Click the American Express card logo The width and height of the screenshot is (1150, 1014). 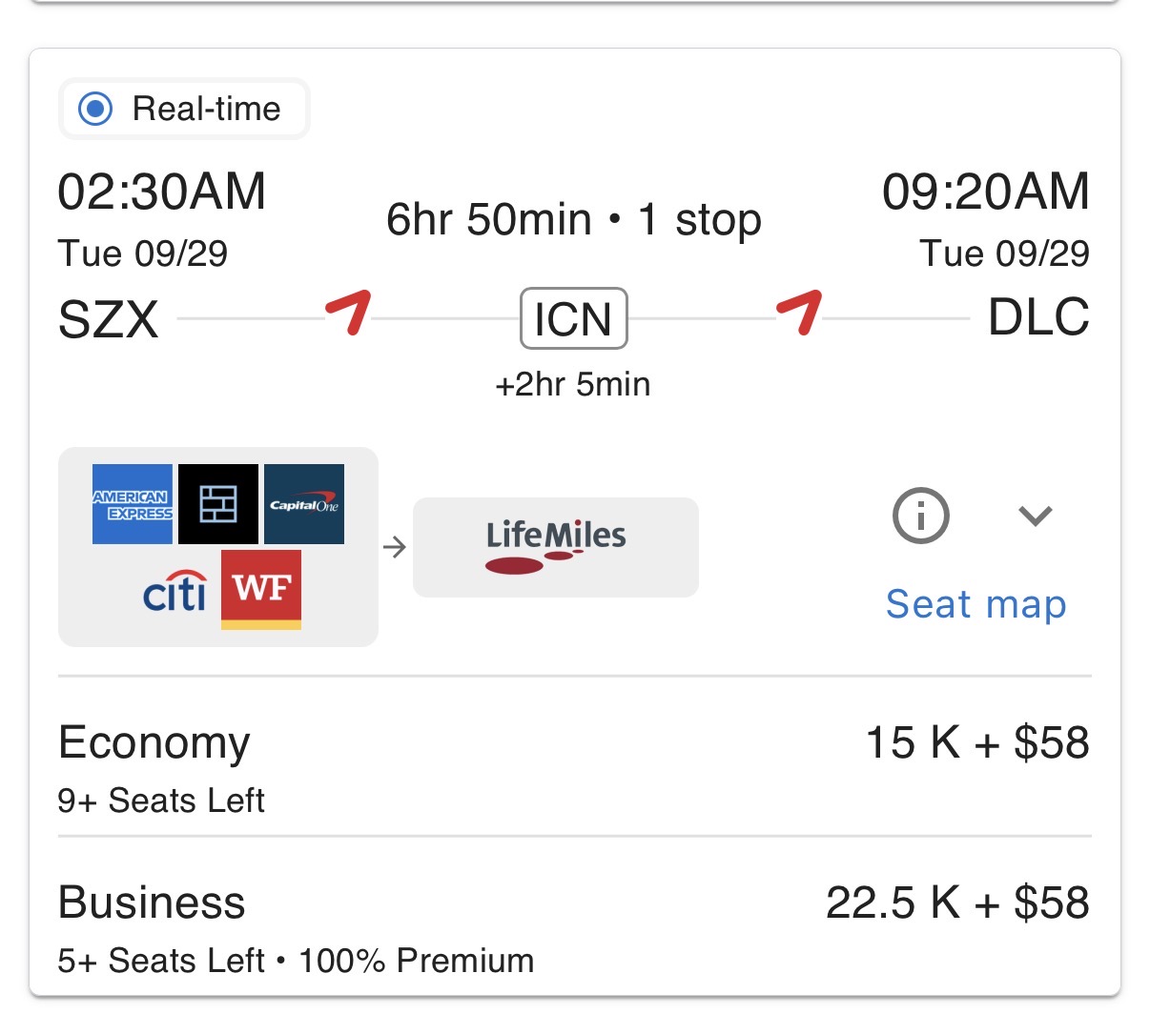(x=133, y=504)
